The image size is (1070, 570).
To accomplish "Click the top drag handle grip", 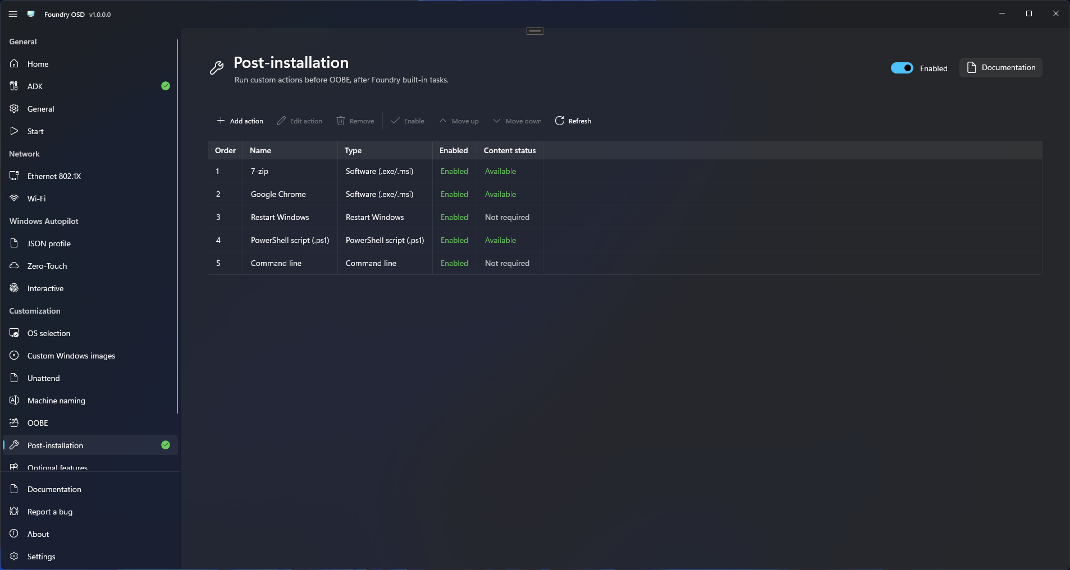I will [535, 31].
